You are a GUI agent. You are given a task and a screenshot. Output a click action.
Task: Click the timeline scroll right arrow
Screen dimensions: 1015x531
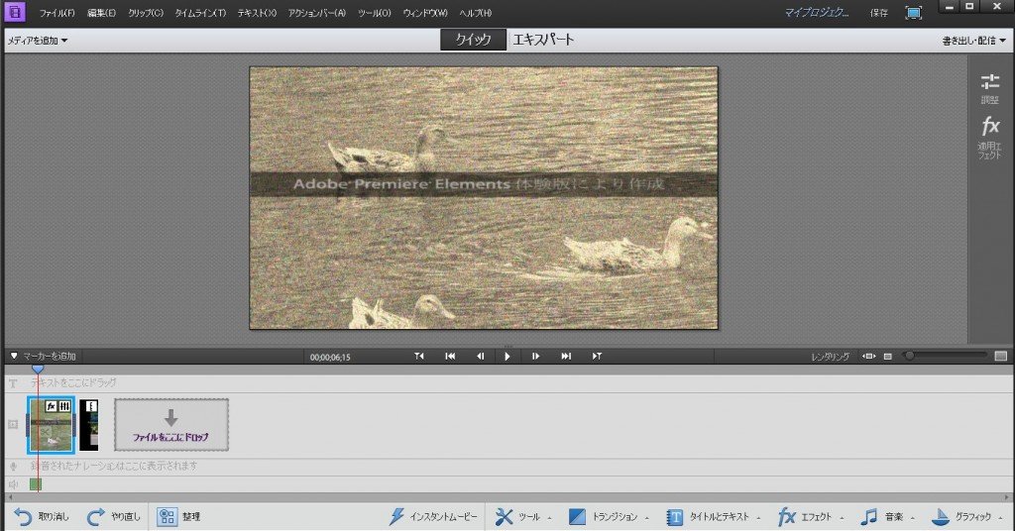pyautogui.click(x=1007, y=497)
